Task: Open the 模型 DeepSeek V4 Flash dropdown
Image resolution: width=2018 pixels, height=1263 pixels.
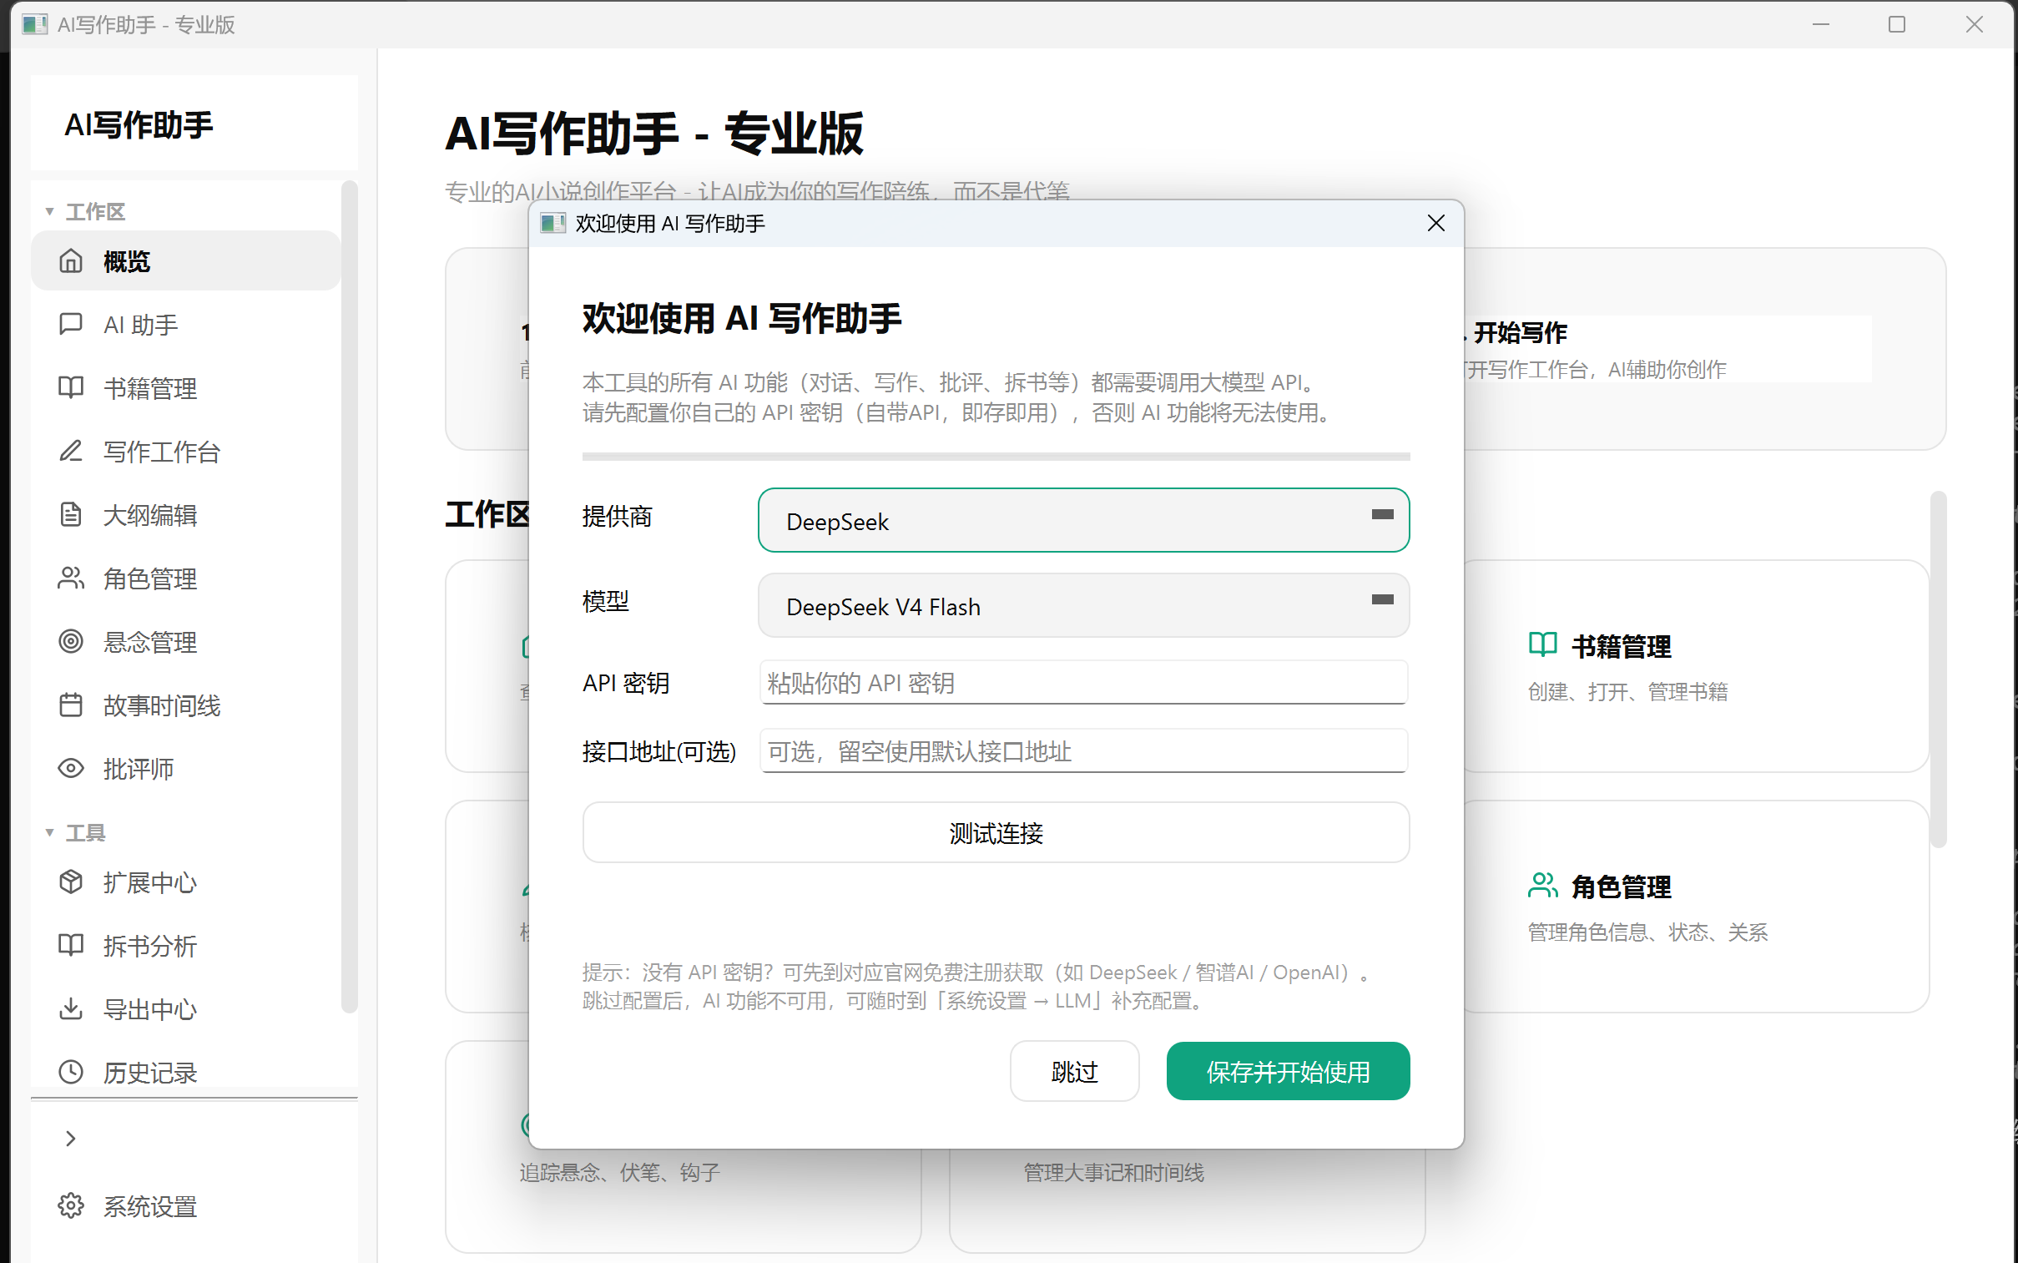Action: [x=1084, y=605]
